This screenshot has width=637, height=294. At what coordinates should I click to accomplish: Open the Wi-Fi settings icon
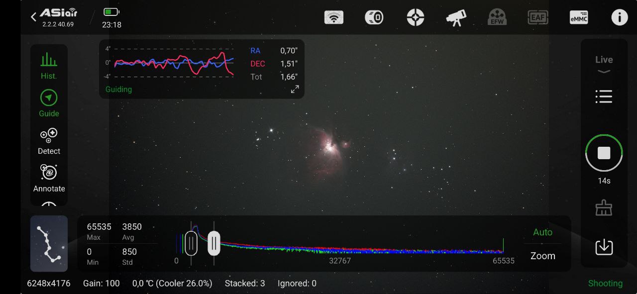pyautogui.click(x=334, y=17)
